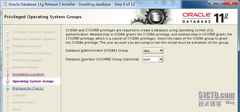Click the Oracle installer title bar icon
This screenshot has width=240, height=112.
(x=5, y=4)
